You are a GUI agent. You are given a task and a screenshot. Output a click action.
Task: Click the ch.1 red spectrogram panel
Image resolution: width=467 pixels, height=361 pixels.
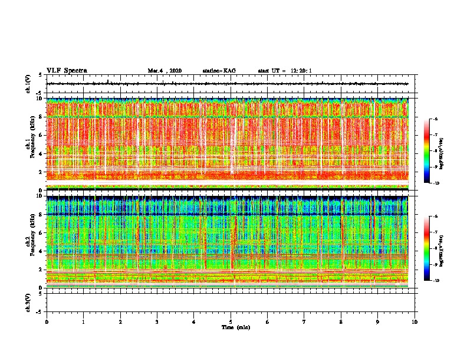pyautogui.click(x=228, y=144)
